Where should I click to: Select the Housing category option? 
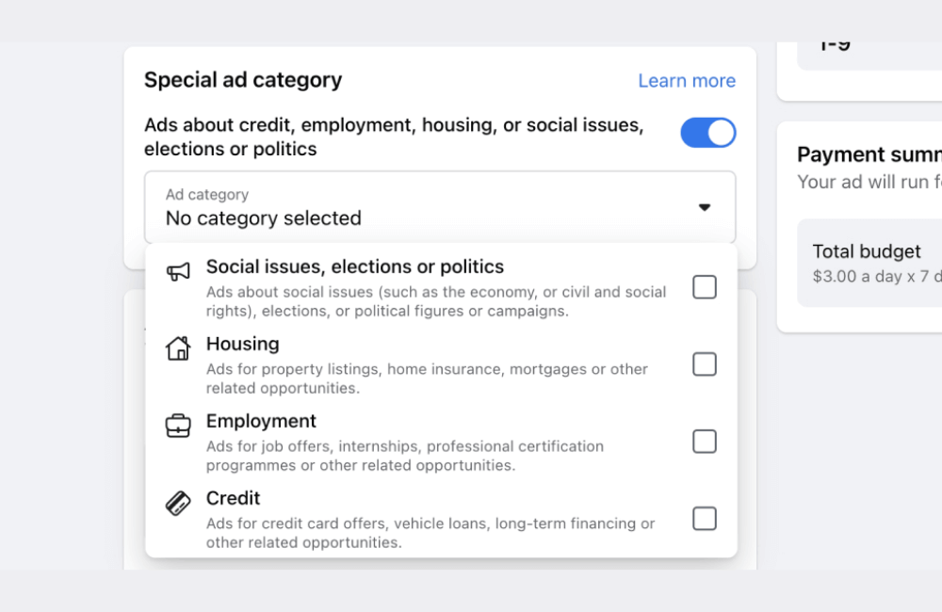(x=242, y=344)
